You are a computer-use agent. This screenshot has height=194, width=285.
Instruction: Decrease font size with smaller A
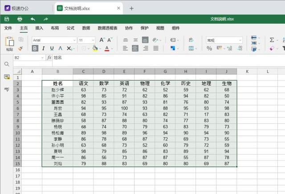pos(110,40)
